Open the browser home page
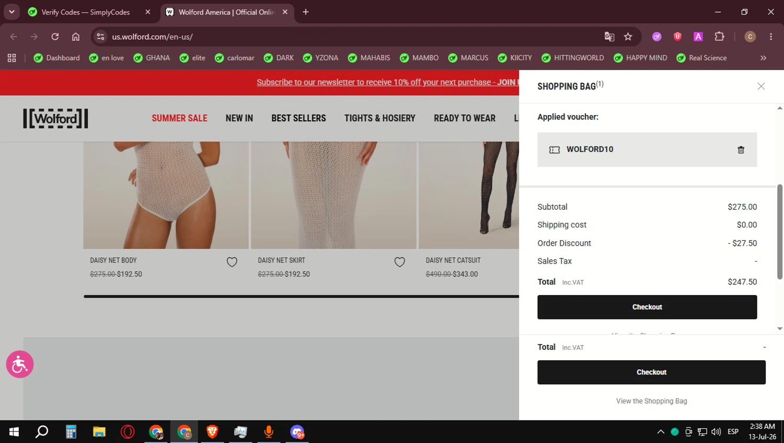This screenshot has width=784, height=443. tap(76, 37)
